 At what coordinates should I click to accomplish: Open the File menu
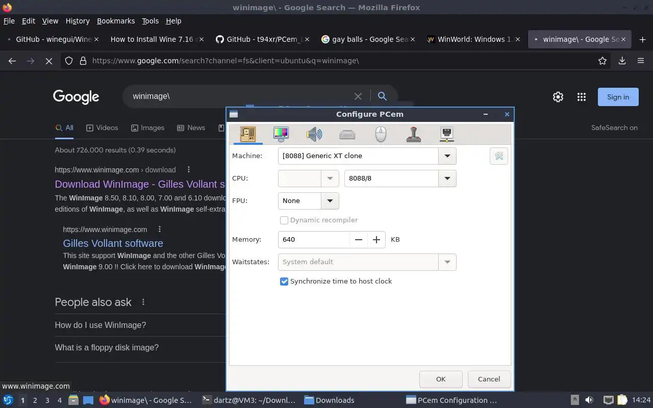(9, 21)
